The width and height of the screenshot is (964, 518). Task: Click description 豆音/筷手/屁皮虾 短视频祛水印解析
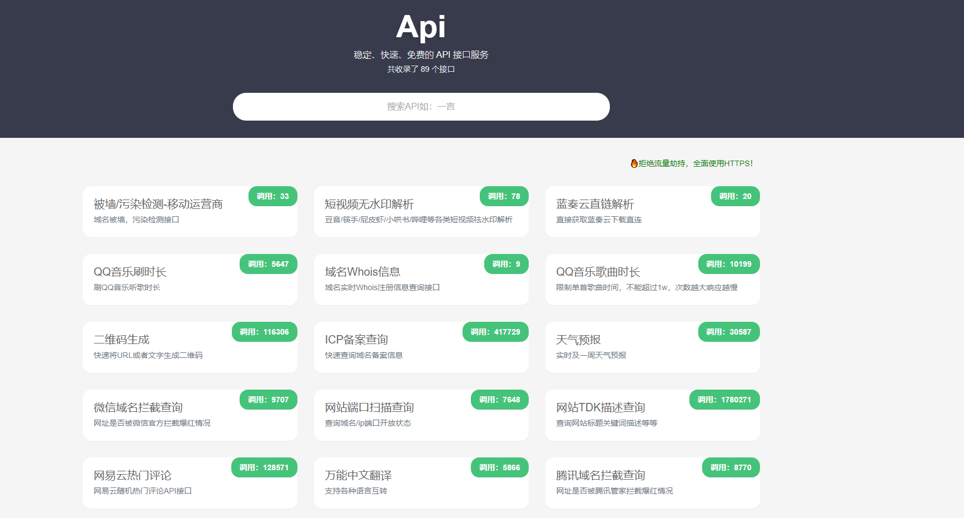[x=419, y=220]
